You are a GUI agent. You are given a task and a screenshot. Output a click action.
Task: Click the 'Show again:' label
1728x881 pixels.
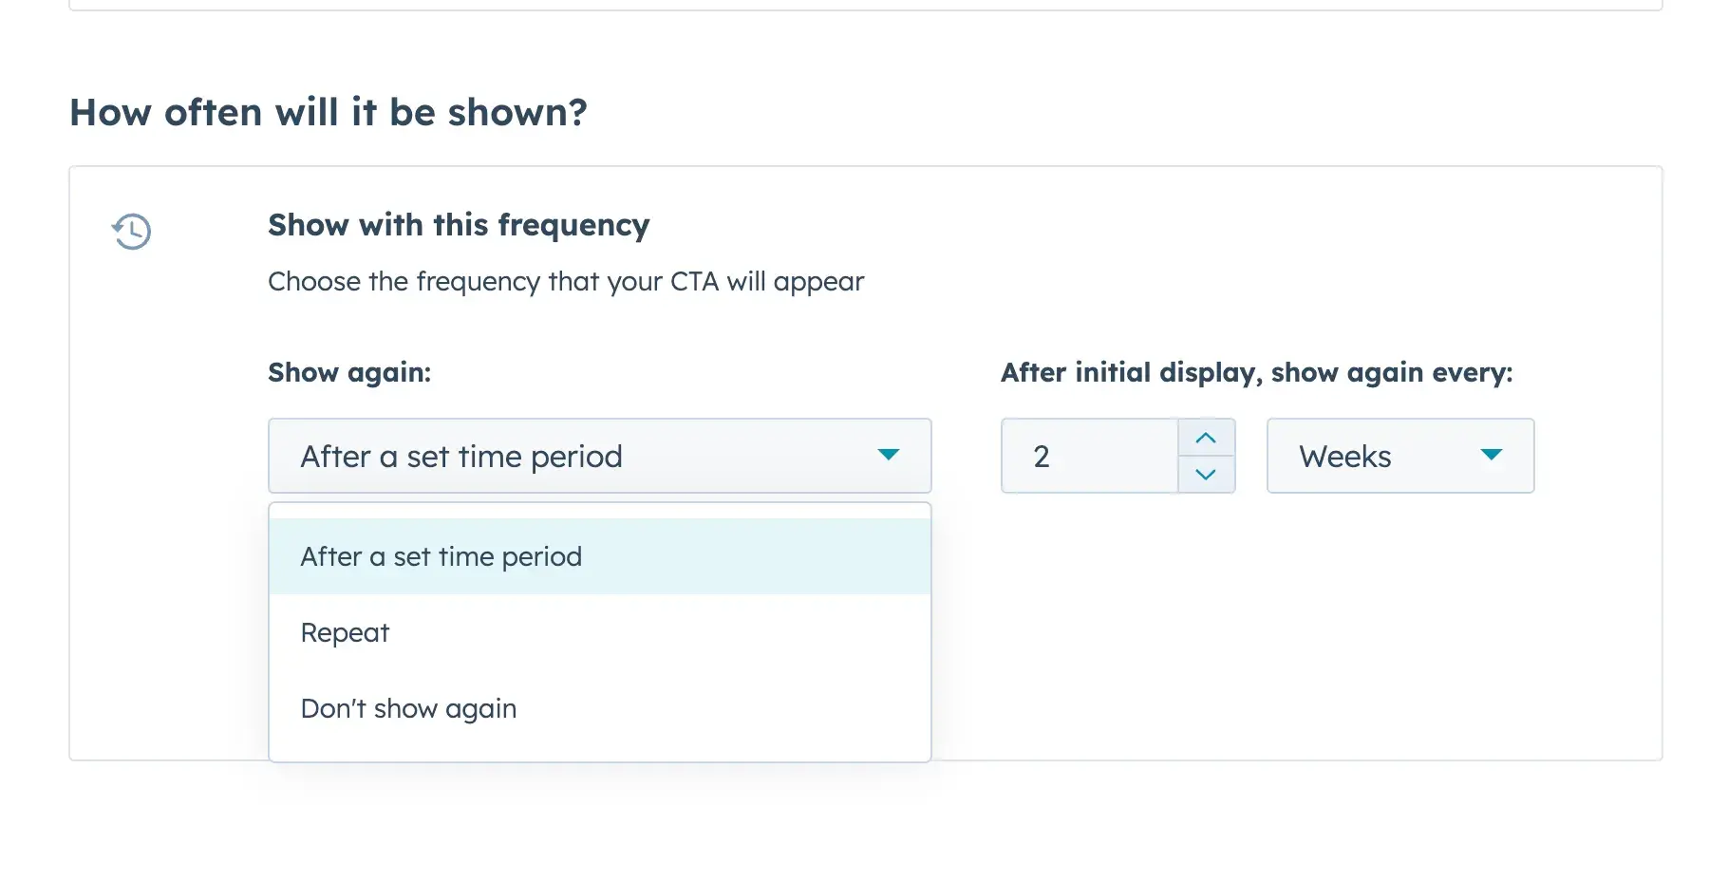[348, 372]
